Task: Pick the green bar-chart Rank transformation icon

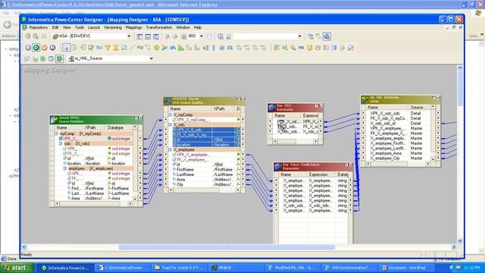Action: 181,48
